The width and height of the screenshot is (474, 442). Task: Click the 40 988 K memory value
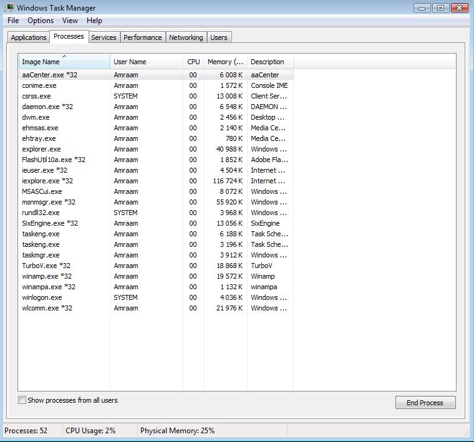(x=230, y=149)
